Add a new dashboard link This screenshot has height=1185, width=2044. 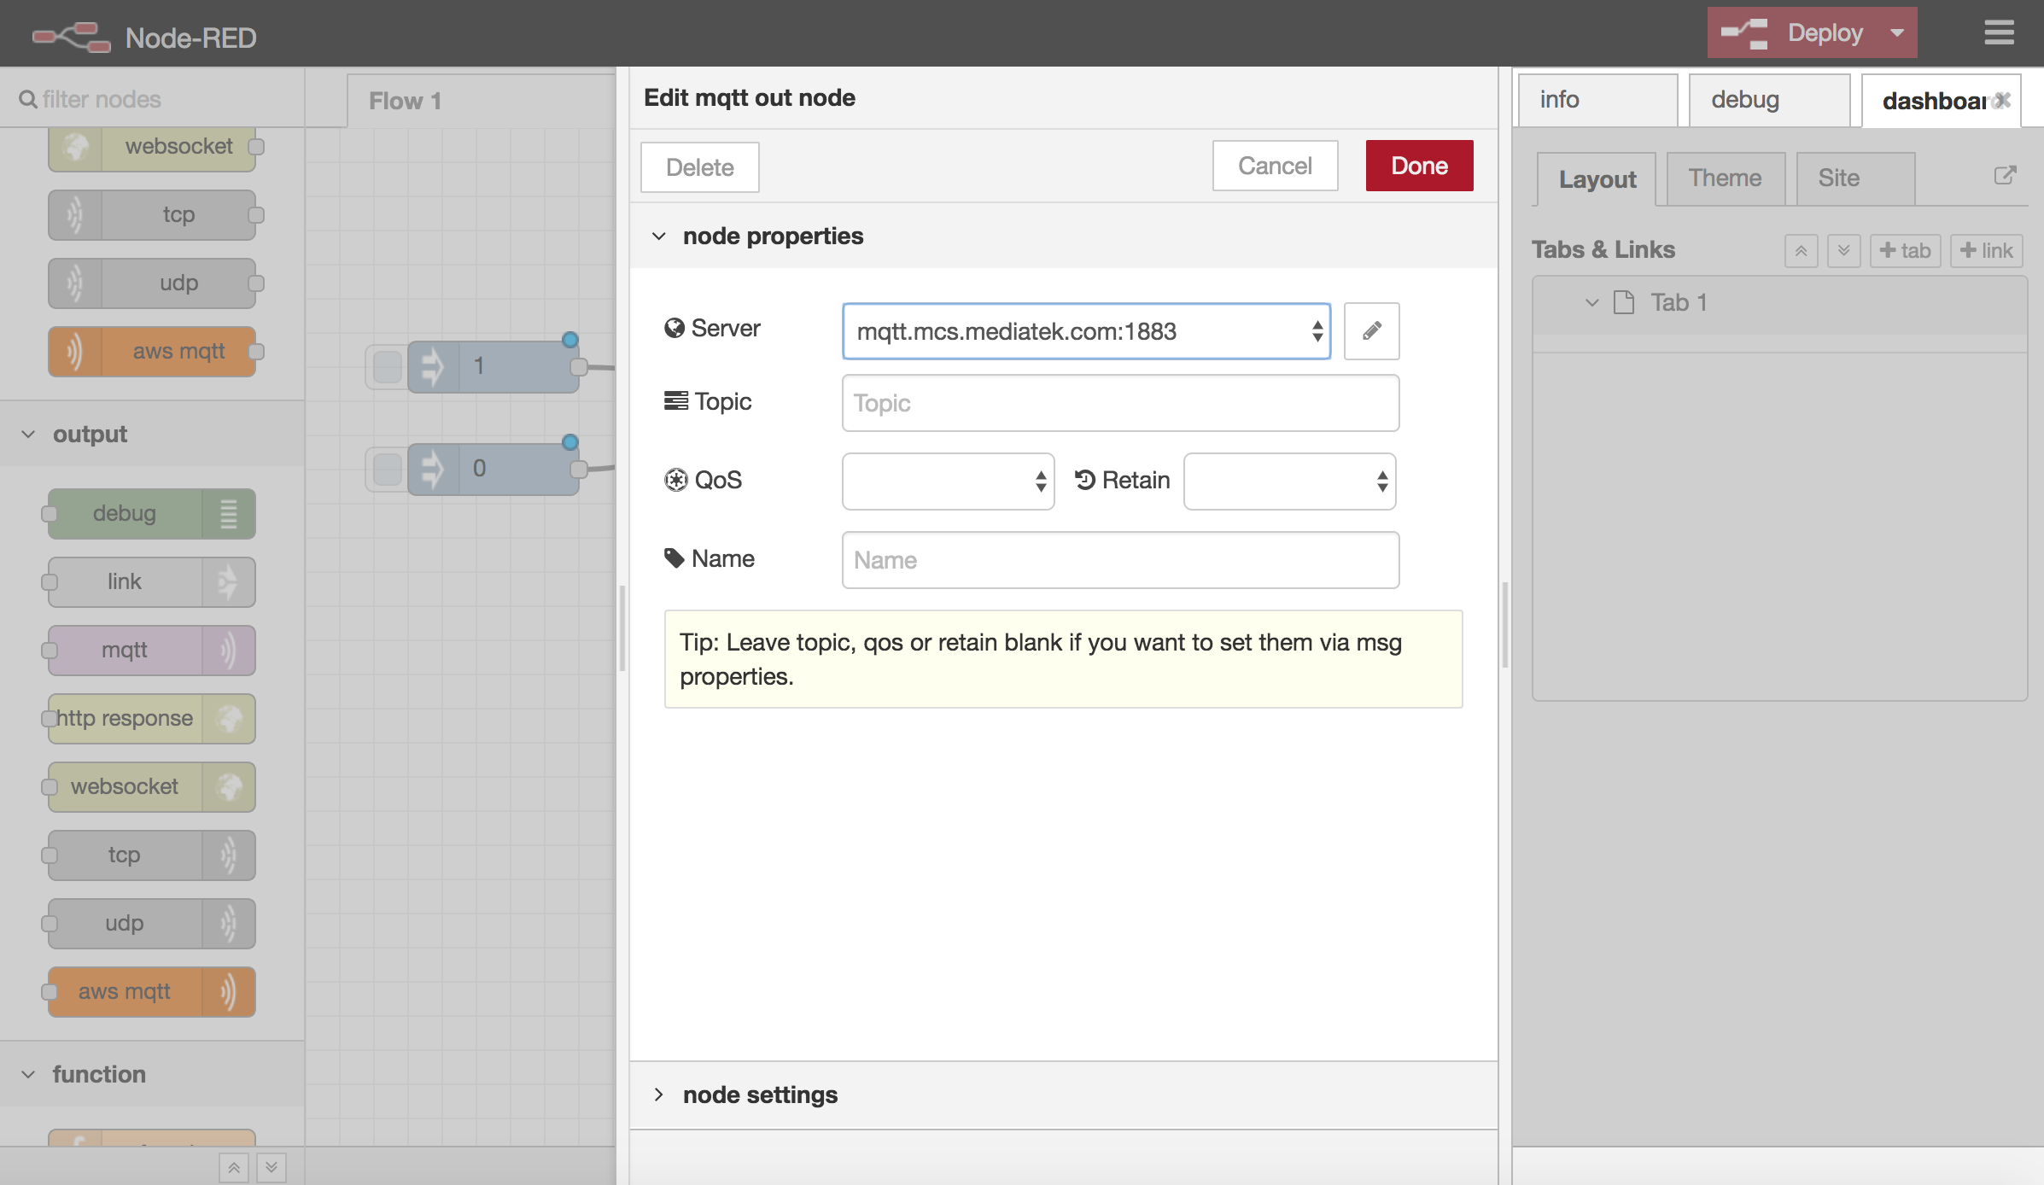[1986, 251]
